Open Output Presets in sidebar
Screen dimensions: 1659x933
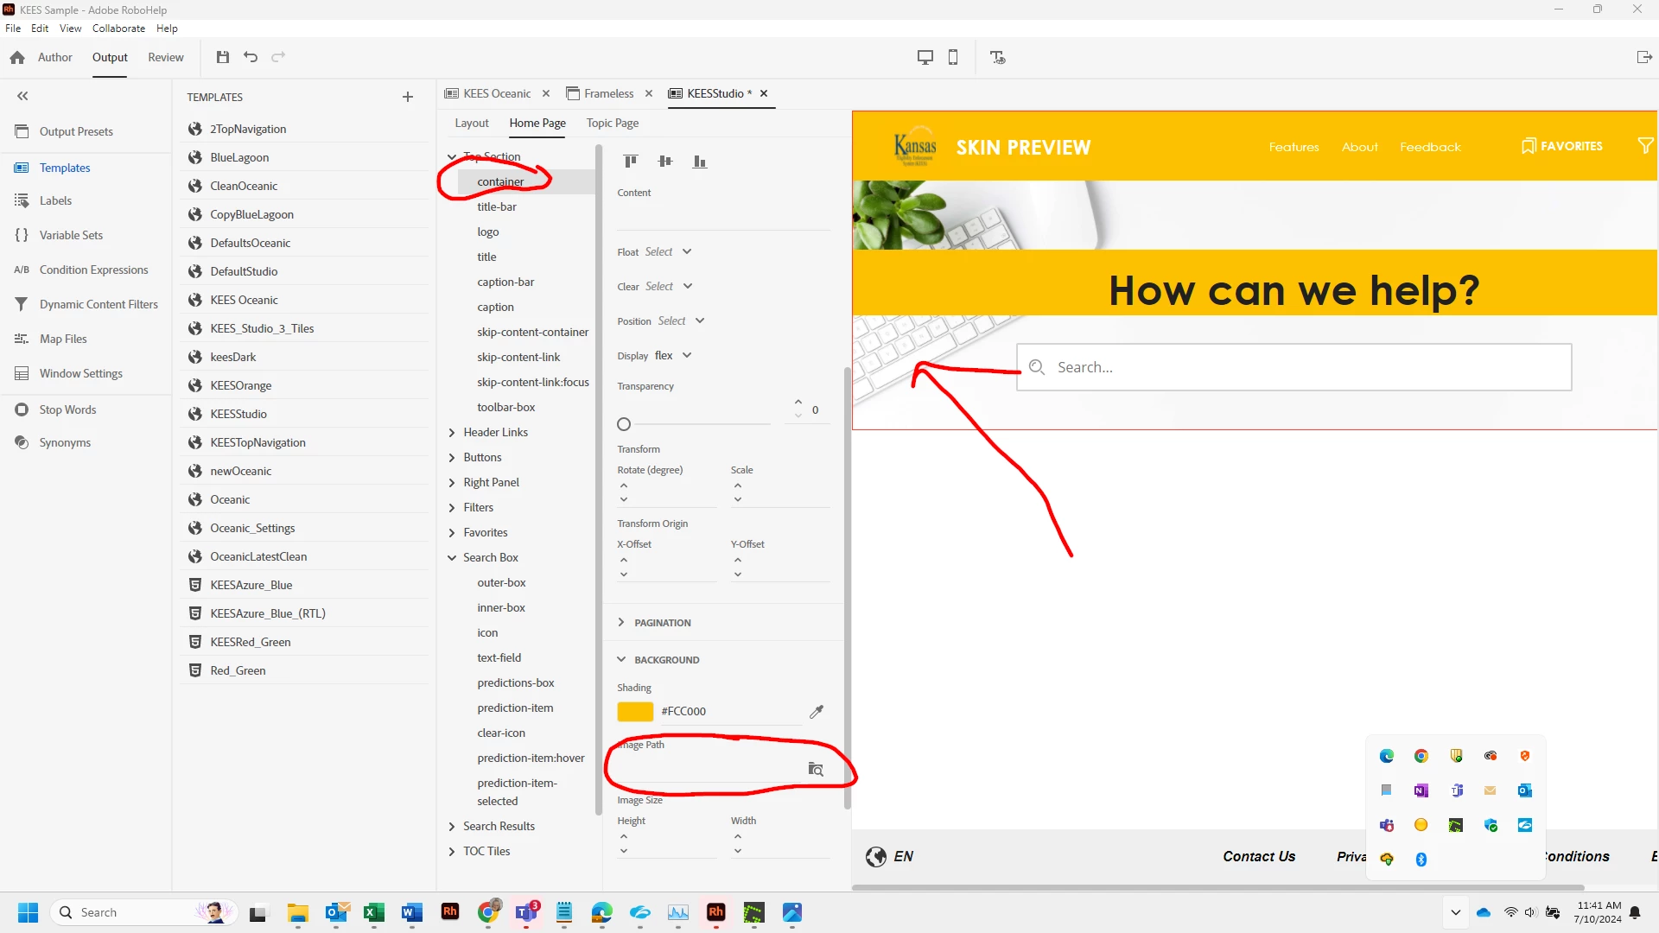pos(76,131)
